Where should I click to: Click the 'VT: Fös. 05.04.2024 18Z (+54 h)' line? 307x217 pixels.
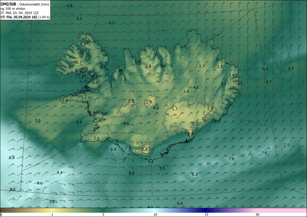(x=25, y=17)
